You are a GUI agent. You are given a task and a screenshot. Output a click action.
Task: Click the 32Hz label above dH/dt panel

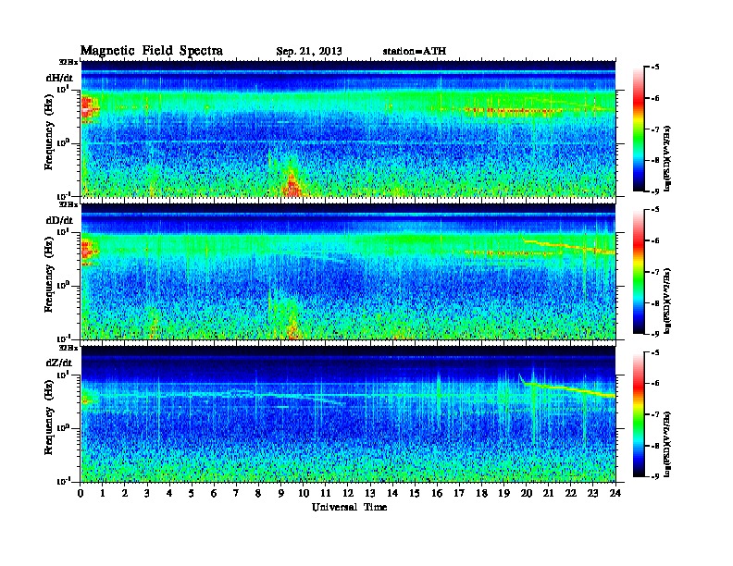click(68, 62)
